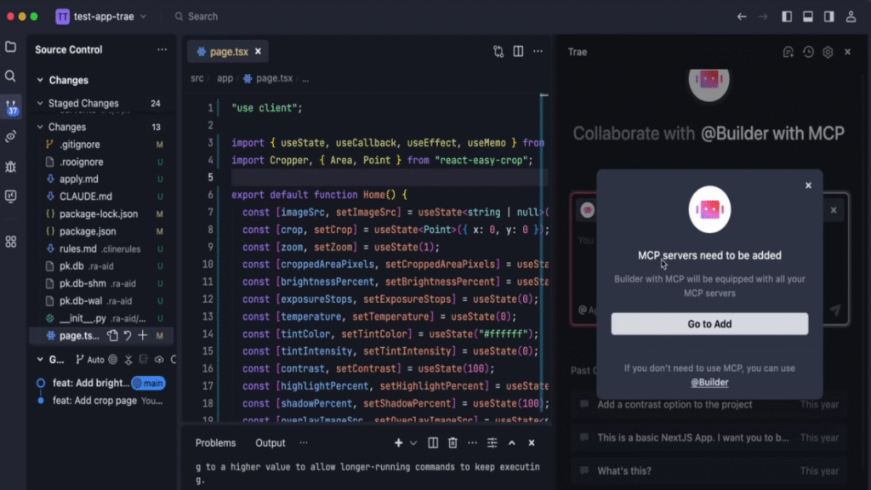Open past chat "What's this?"
Screen dimensions: 871x490
(709, 471)
